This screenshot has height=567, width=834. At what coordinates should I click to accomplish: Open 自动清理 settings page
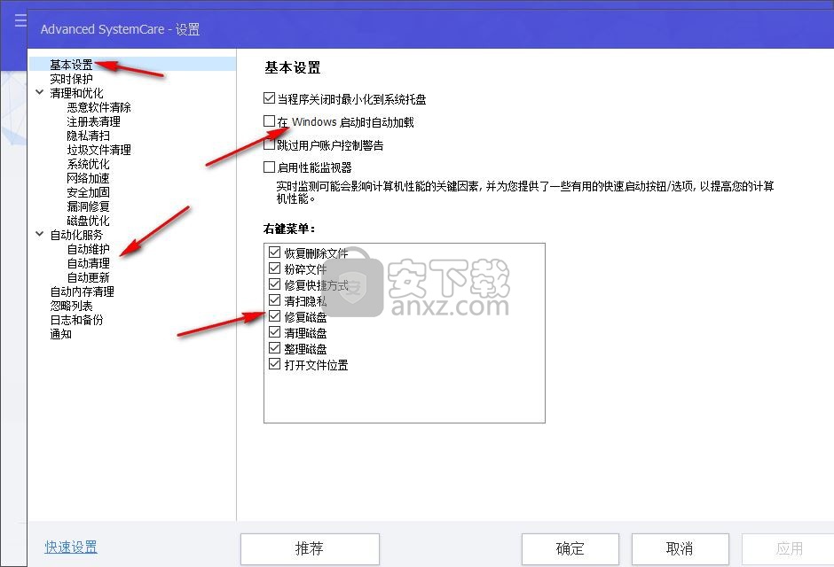[x=88, y=263]
